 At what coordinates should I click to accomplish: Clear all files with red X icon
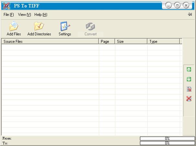[189, 99]
